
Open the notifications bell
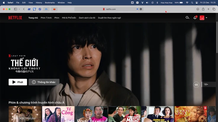tap(195, 18)
